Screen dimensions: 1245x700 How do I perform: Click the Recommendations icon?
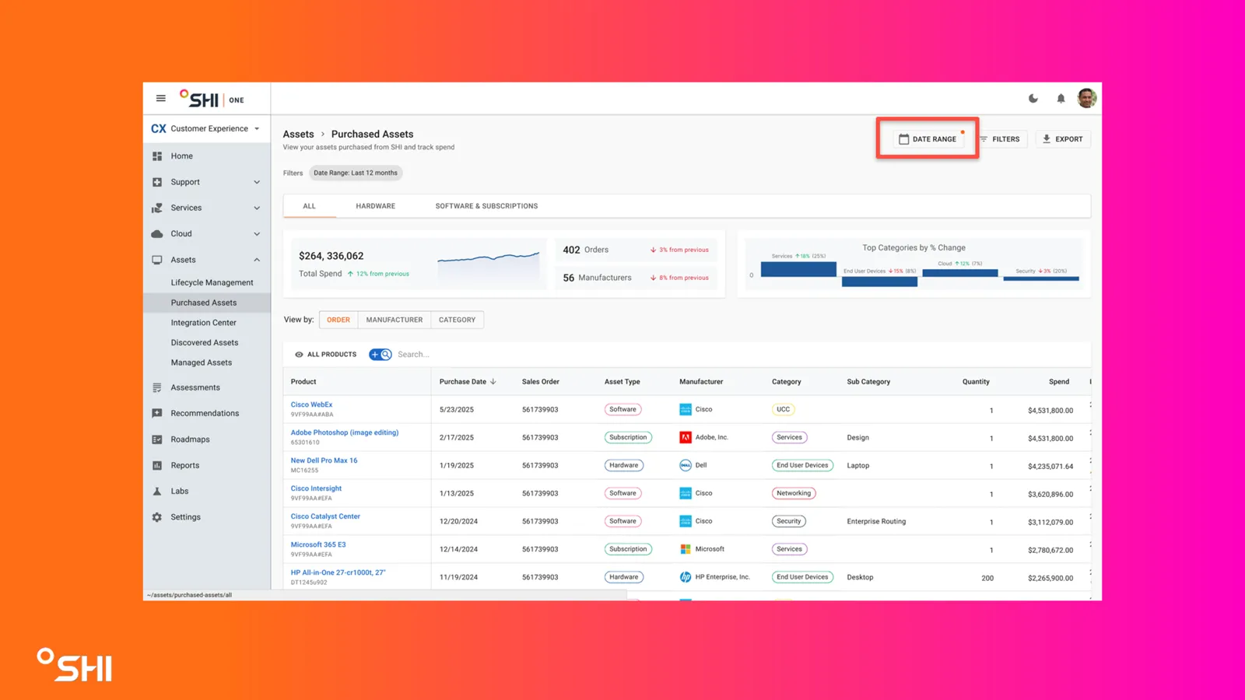tap(157, 413)
